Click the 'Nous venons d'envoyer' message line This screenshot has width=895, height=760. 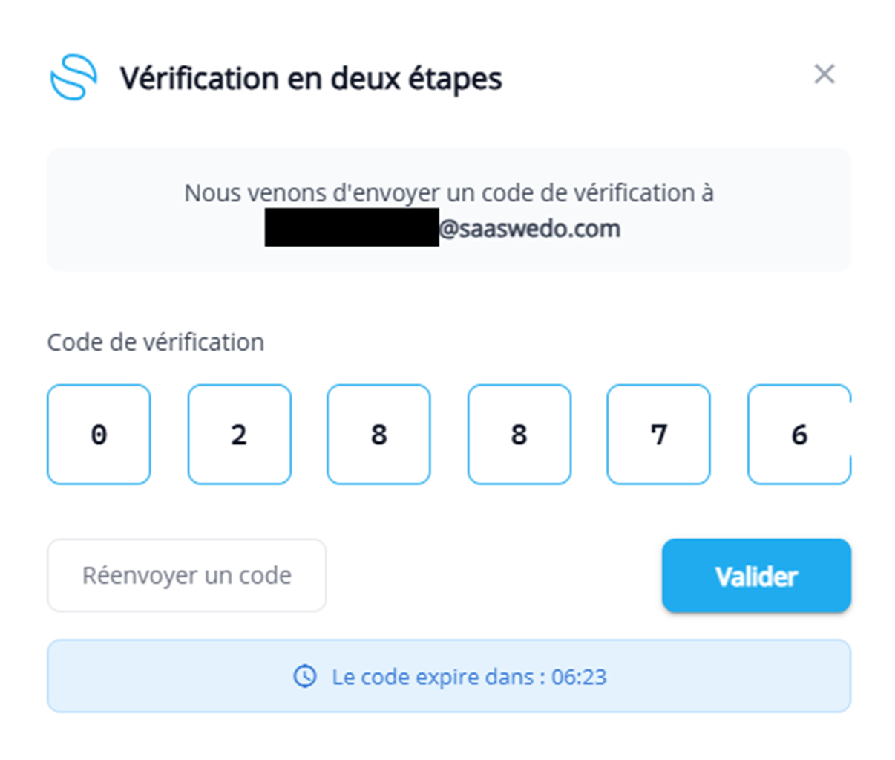click(448, 193)
